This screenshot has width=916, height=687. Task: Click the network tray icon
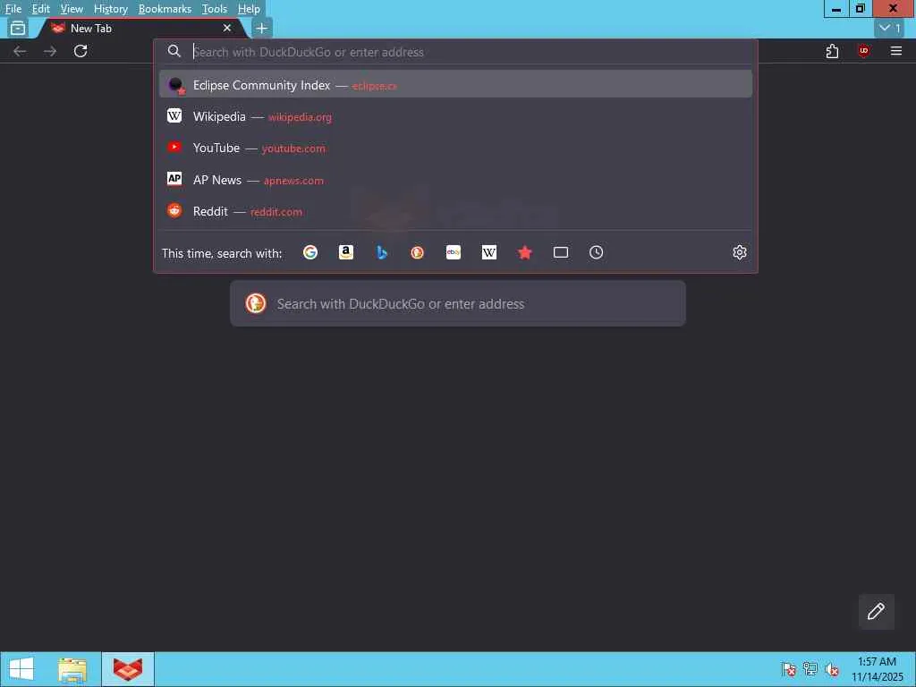click(810, 669)
